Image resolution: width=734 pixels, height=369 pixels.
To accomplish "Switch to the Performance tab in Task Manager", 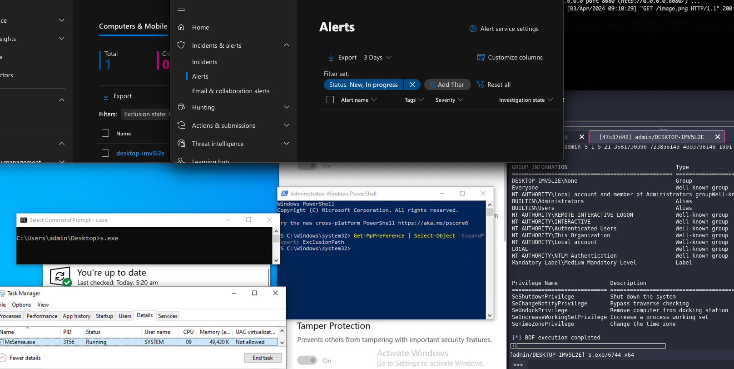I will (42, 316).
